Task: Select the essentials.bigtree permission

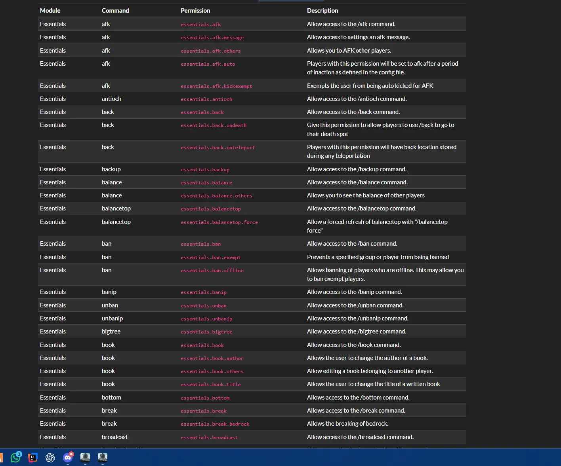Action: (206, 332)
